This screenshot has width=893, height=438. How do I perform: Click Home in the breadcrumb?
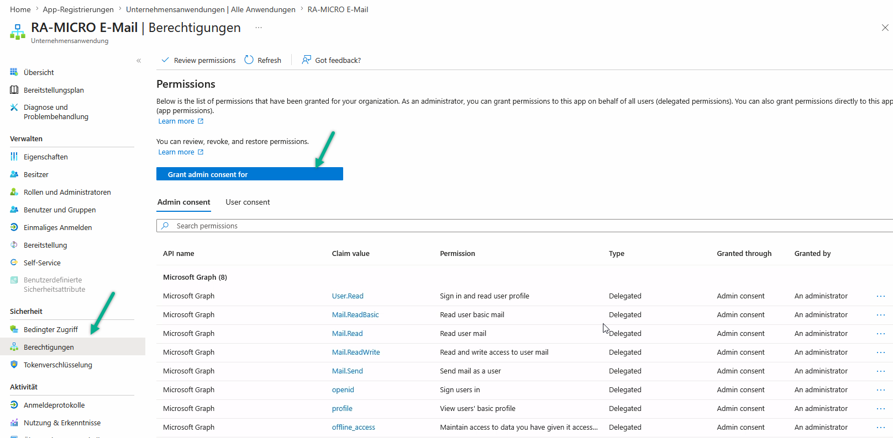20,9
